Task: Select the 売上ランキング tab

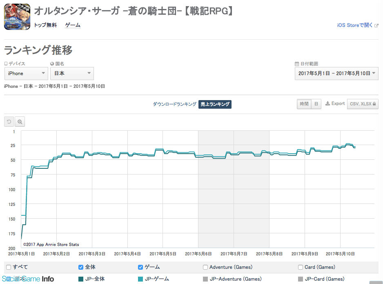Action: tap(215, 104)
